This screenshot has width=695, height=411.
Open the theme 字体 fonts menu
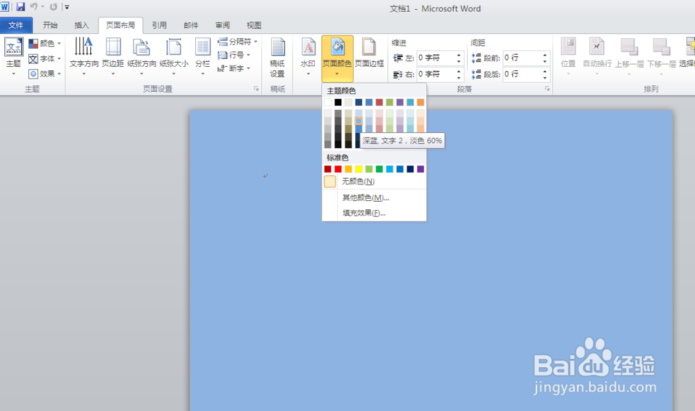click(x=44, y=58)
